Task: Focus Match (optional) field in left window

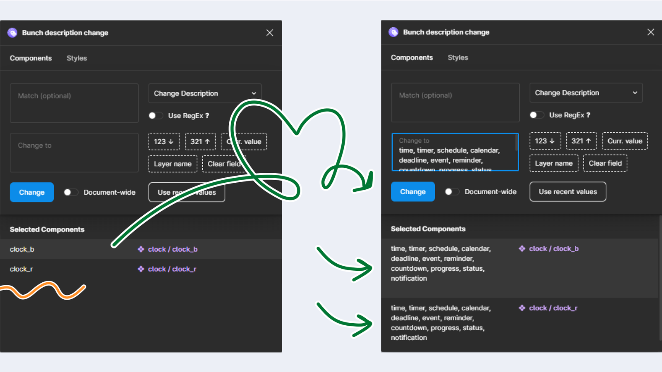Action: point(74,103)
